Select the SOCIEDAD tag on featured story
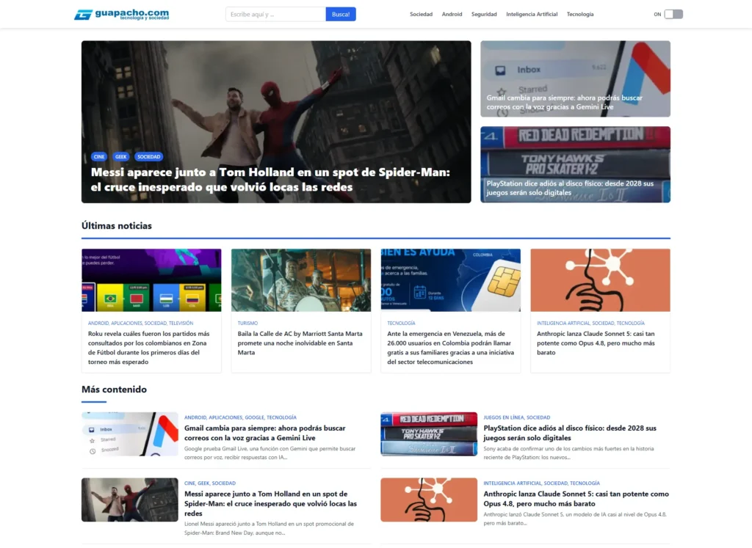The height and width of the screenshot is (548, 752). [148, 157]
